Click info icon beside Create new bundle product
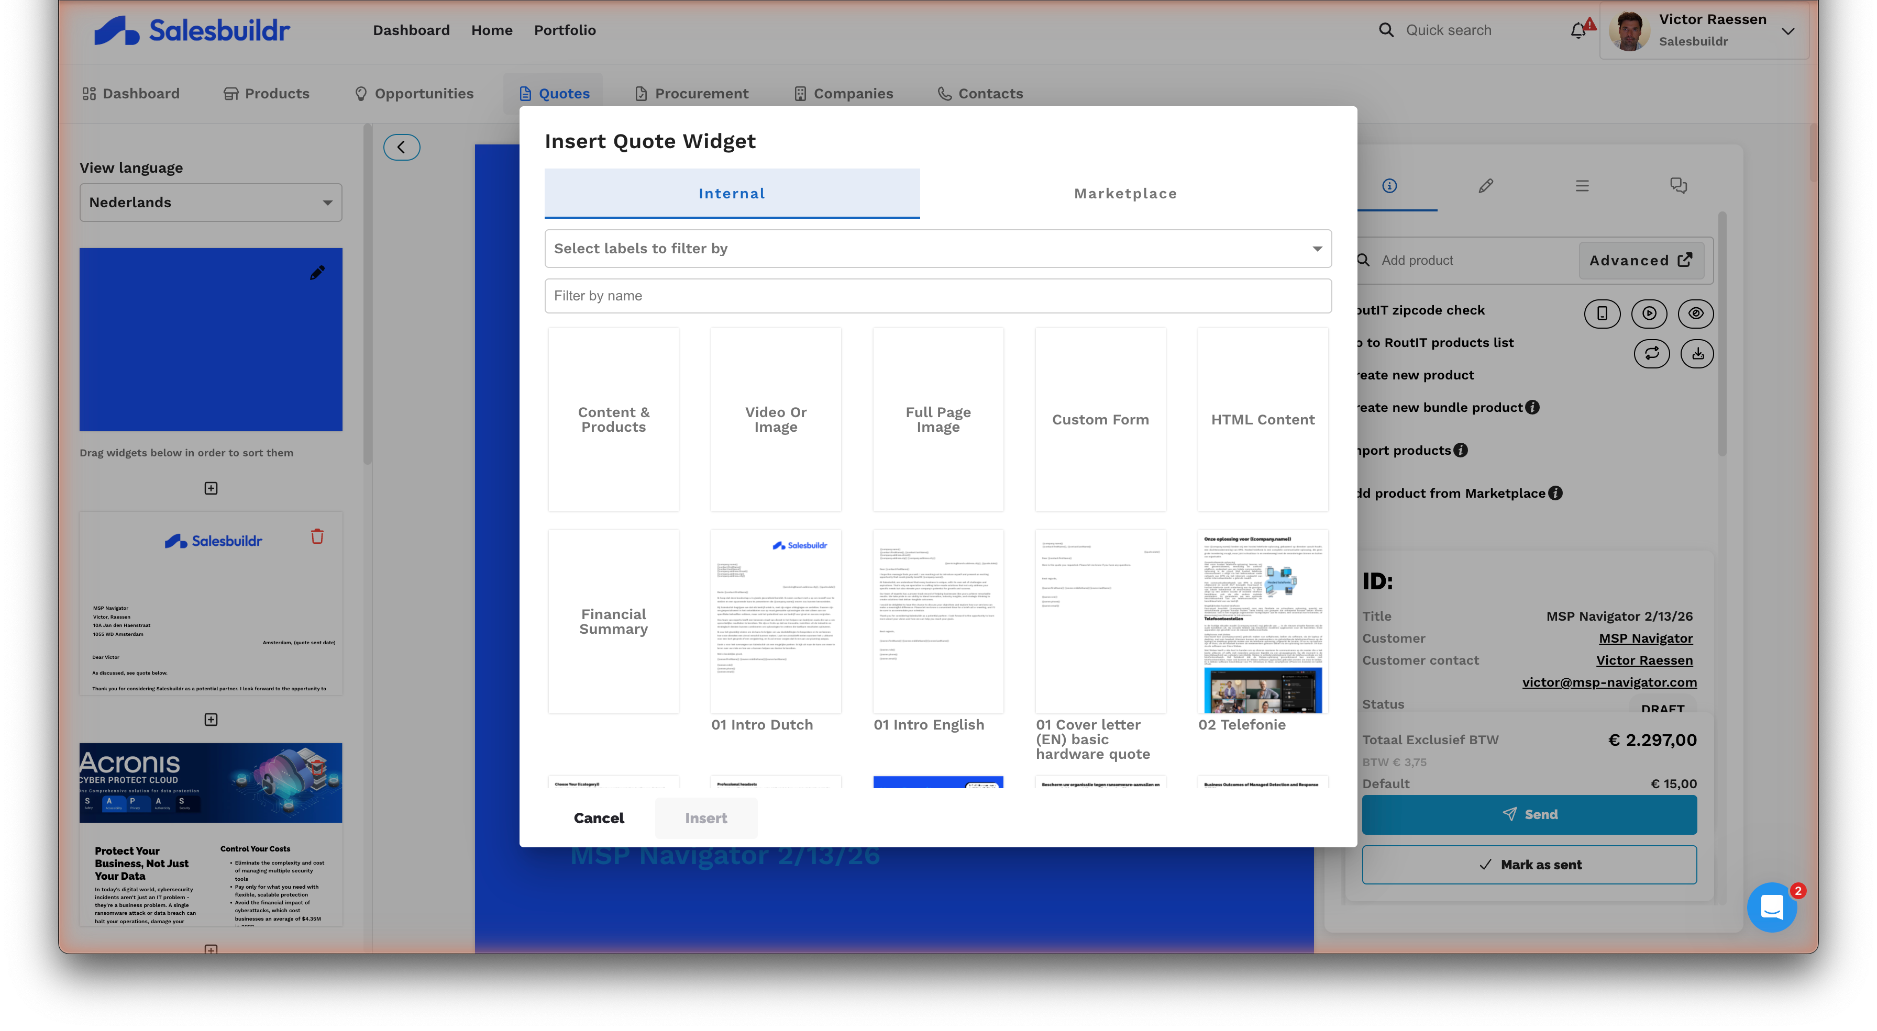 (1532, 408)
